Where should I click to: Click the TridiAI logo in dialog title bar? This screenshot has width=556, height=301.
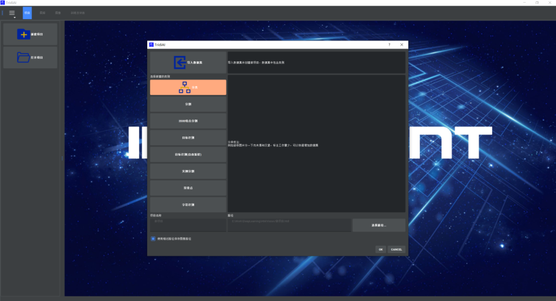click(151, 45)
